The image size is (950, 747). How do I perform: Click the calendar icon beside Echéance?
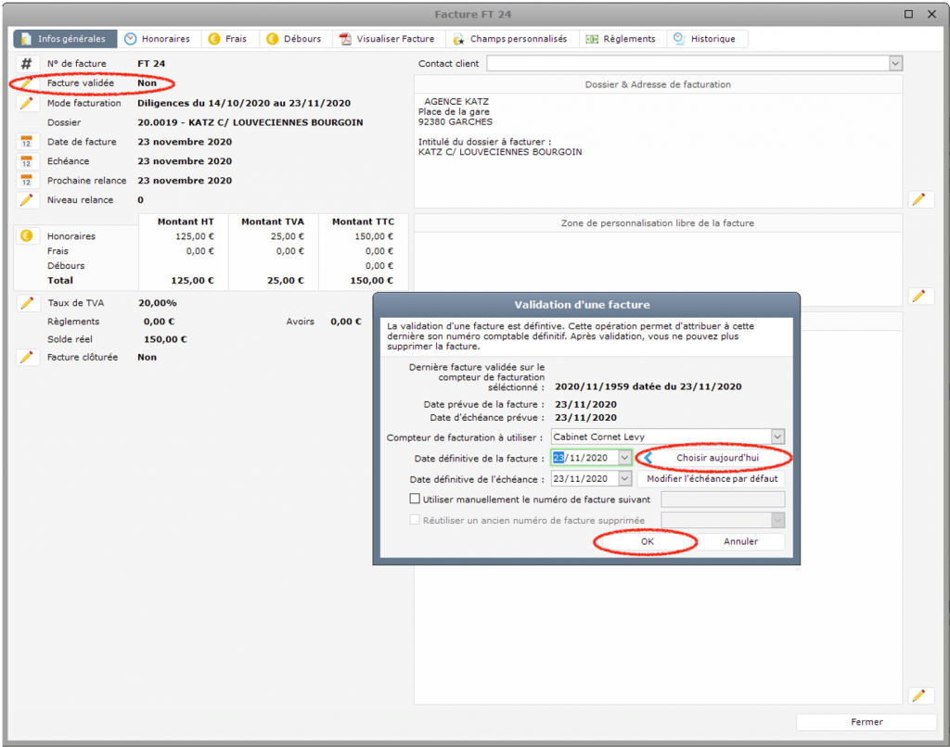pyautogui.click(x=26, y=161)
